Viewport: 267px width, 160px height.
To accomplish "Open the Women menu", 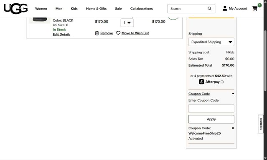I will [x=41, y=9].
